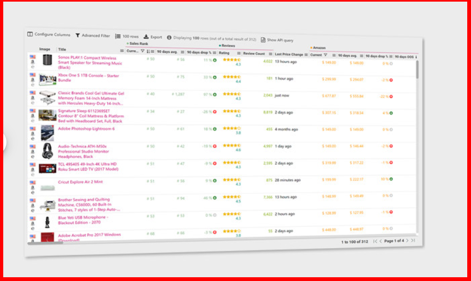Open the Review Count column menu icon
This screenshot has width=471, height=281.
271,54
